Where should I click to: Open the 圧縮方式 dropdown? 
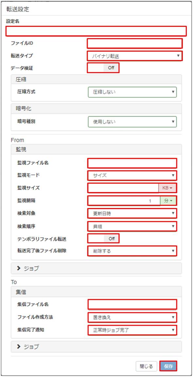point(132,92)
